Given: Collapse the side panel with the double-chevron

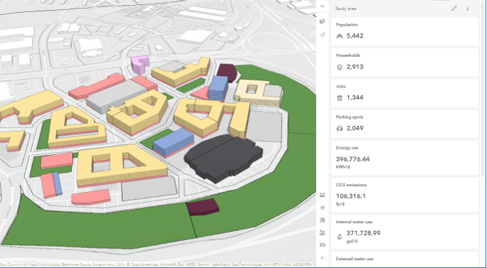Looking at the screenshot, I should click(x=323, y=6).
